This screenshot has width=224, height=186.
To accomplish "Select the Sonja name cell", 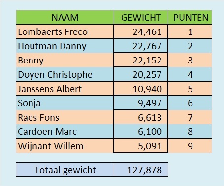I will pos(65,103).
